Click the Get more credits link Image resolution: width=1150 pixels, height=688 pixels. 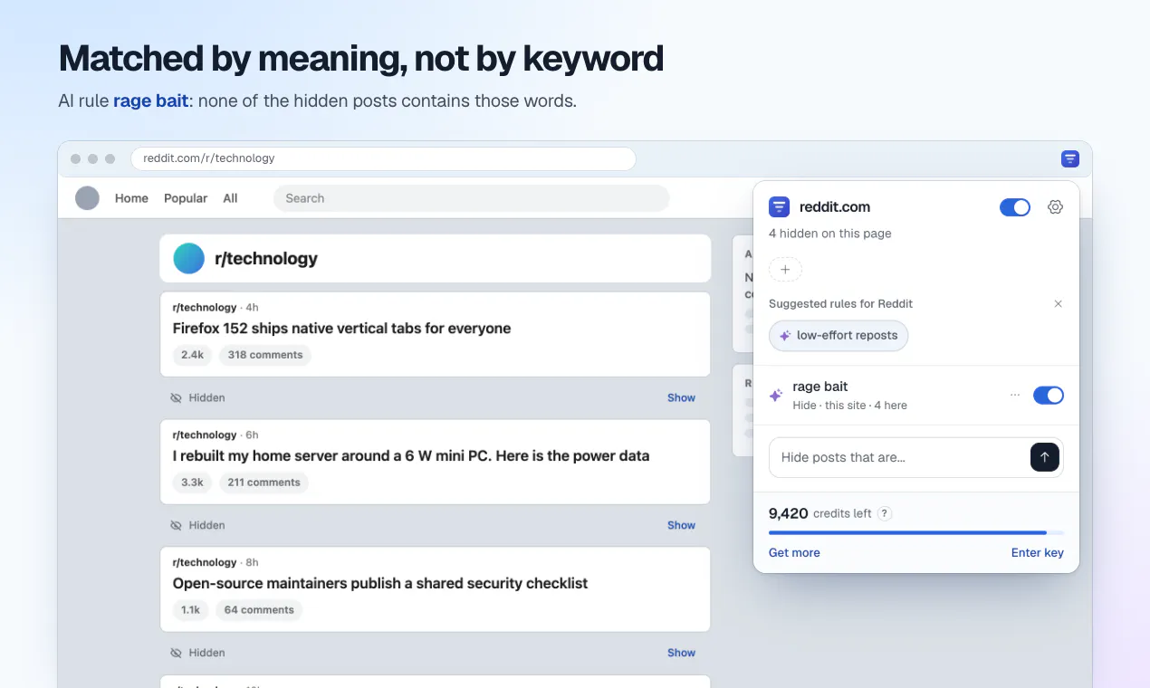point(794,553)
